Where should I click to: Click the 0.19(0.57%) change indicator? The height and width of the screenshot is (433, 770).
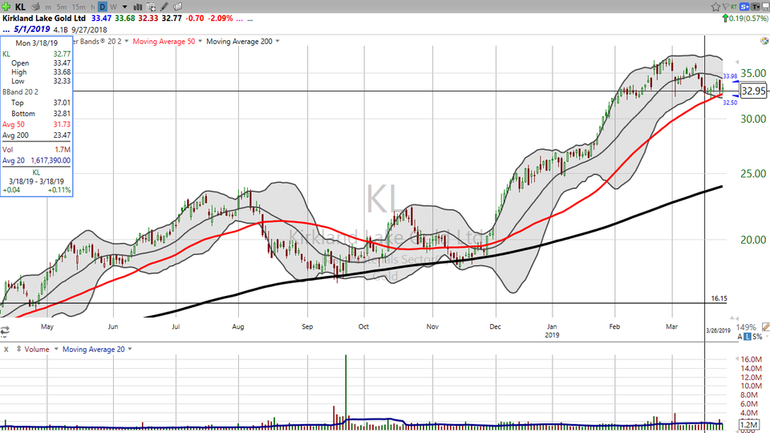[748, 18]
